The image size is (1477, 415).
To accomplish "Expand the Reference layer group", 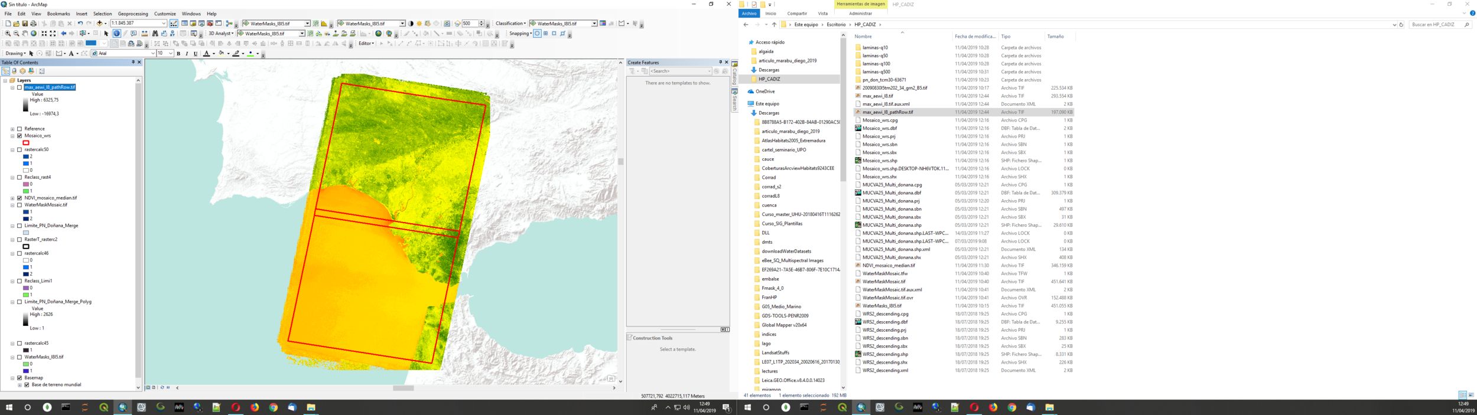I will 12,129.
